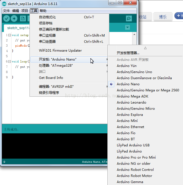Choose 项目存档 menu entry

70,23
